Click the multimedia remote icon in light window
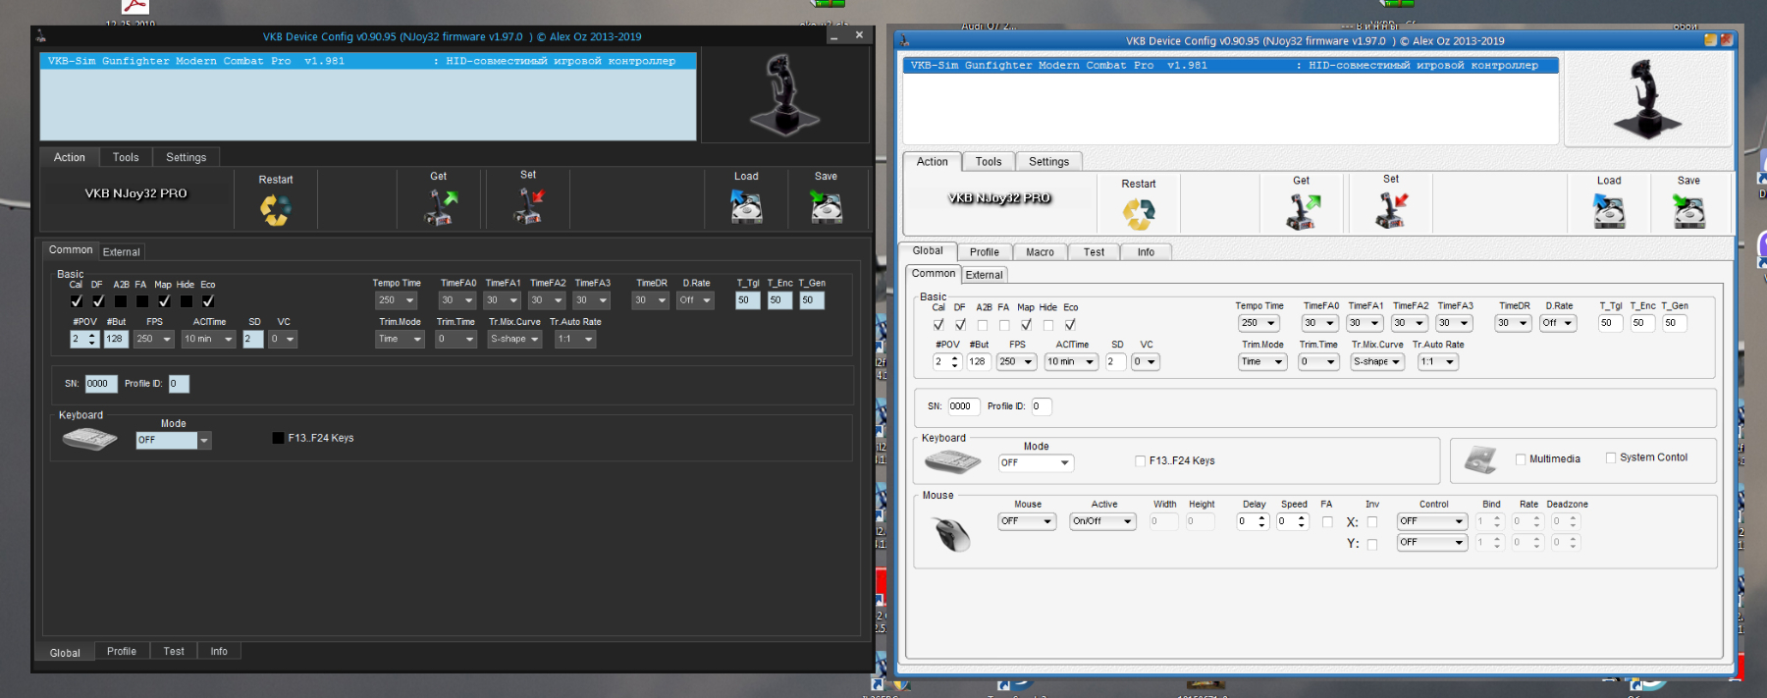 (1480, 459)
